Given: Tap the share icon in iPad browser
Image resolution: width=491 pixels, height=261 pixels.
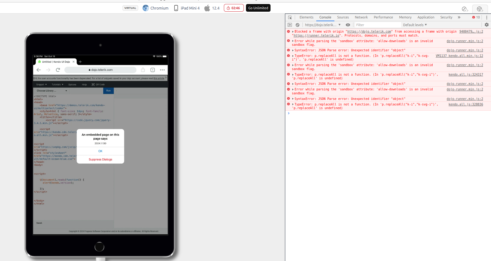Looking at the screenshot, I should [x=143, y=70].
